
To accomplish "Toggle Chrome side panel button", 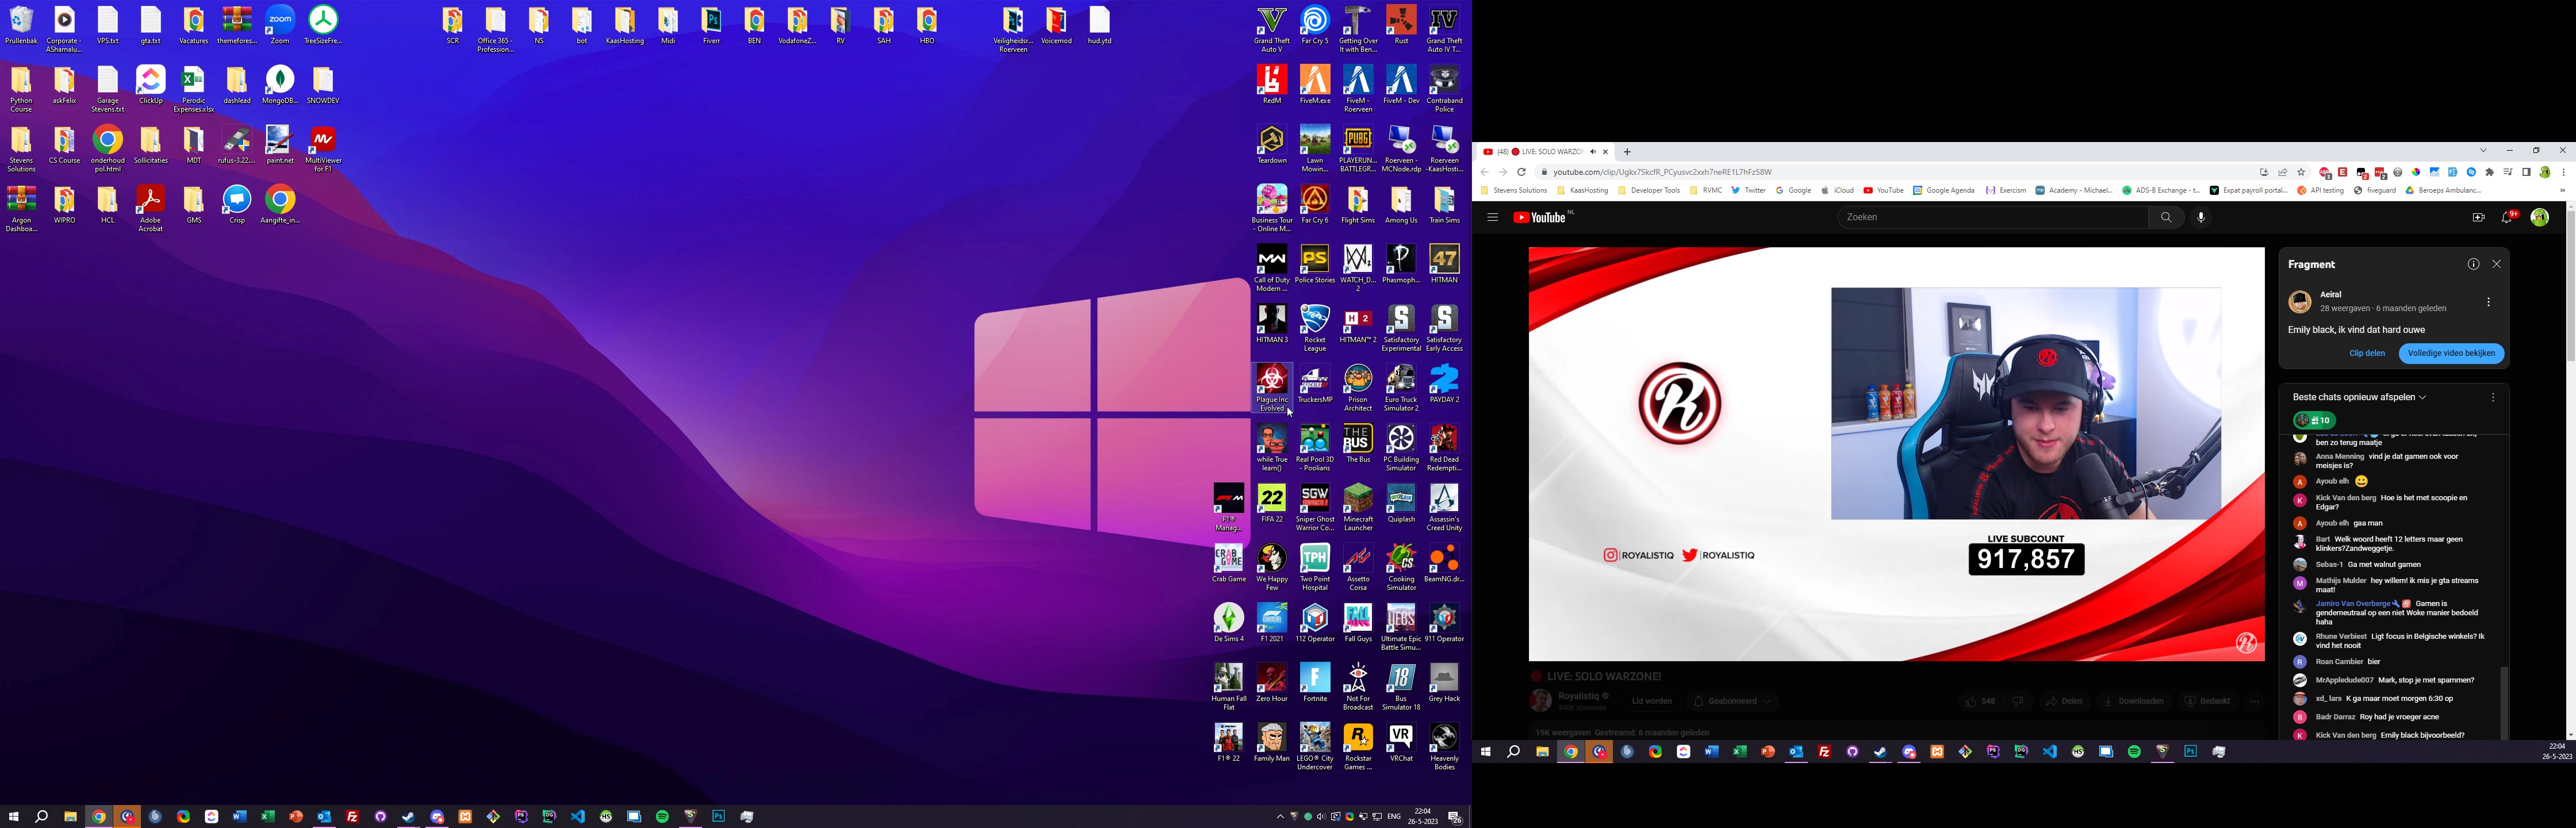I will [x=2526, y=172].
